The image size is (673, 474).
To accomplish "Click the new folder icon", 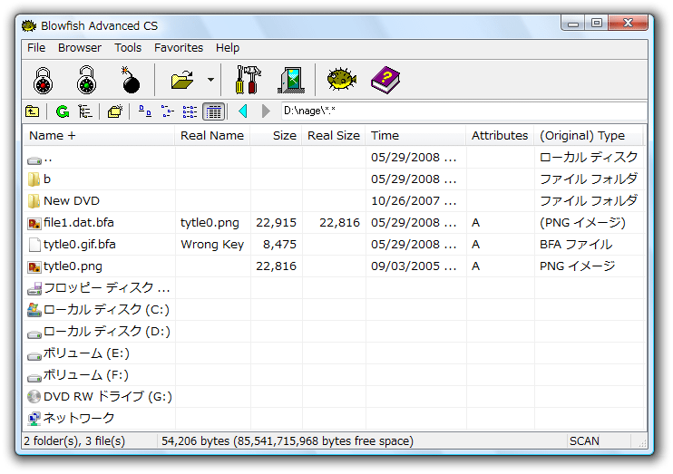I will tap(115, 111).
